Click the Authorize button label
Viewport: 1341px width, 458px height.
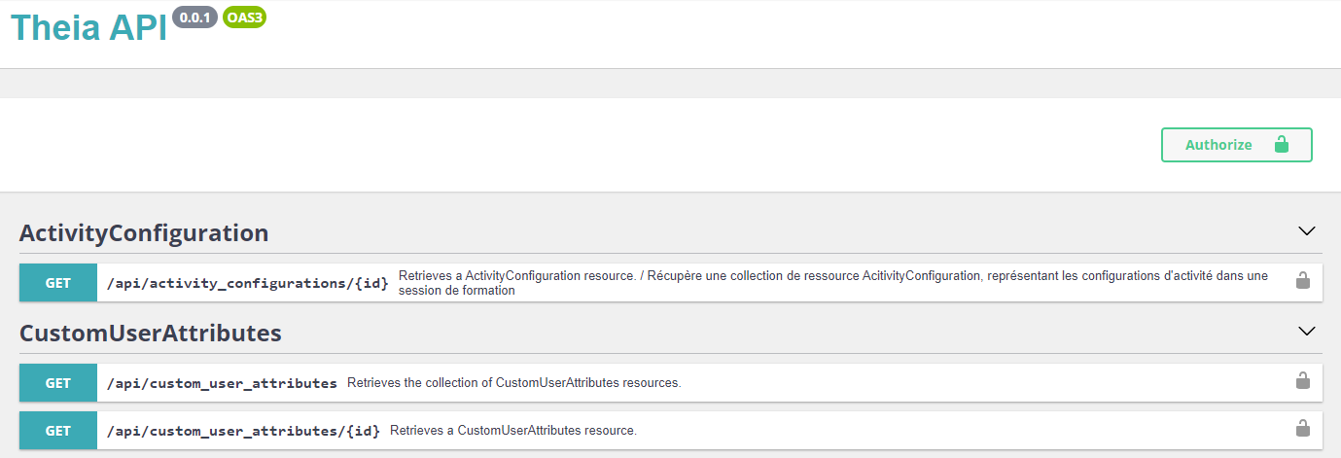point(1218,145)
